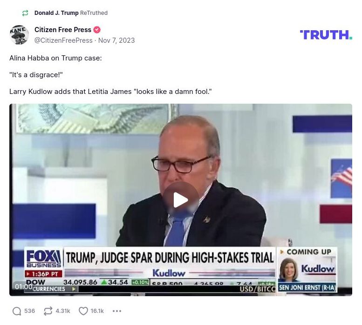Open the Nov 7, 2023 post timestamp
362x325 pixels.
click(x=116, y=40)
